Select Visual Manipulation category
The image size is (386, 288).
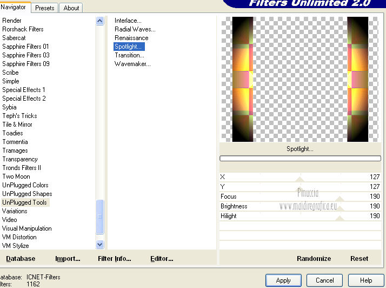[x=27, y=228]
